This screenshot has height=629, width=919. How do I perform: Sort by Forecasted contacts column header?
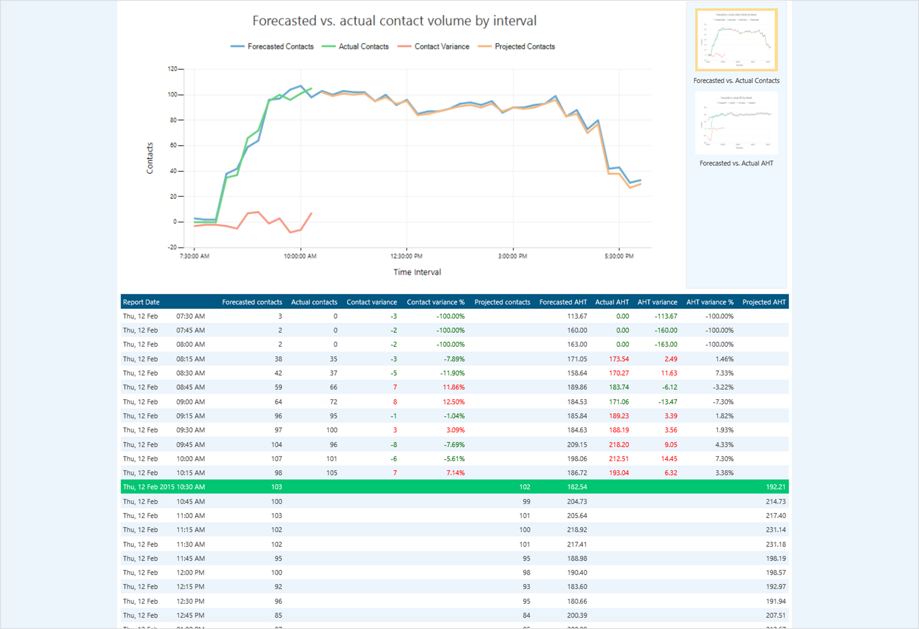coord(252,302)
